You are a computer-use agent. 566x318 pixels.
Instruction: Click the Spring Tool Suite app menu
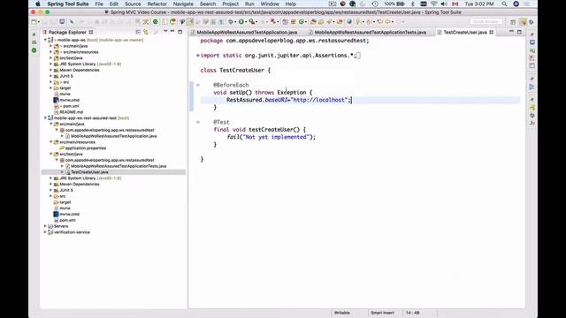[x=68, y=4]
